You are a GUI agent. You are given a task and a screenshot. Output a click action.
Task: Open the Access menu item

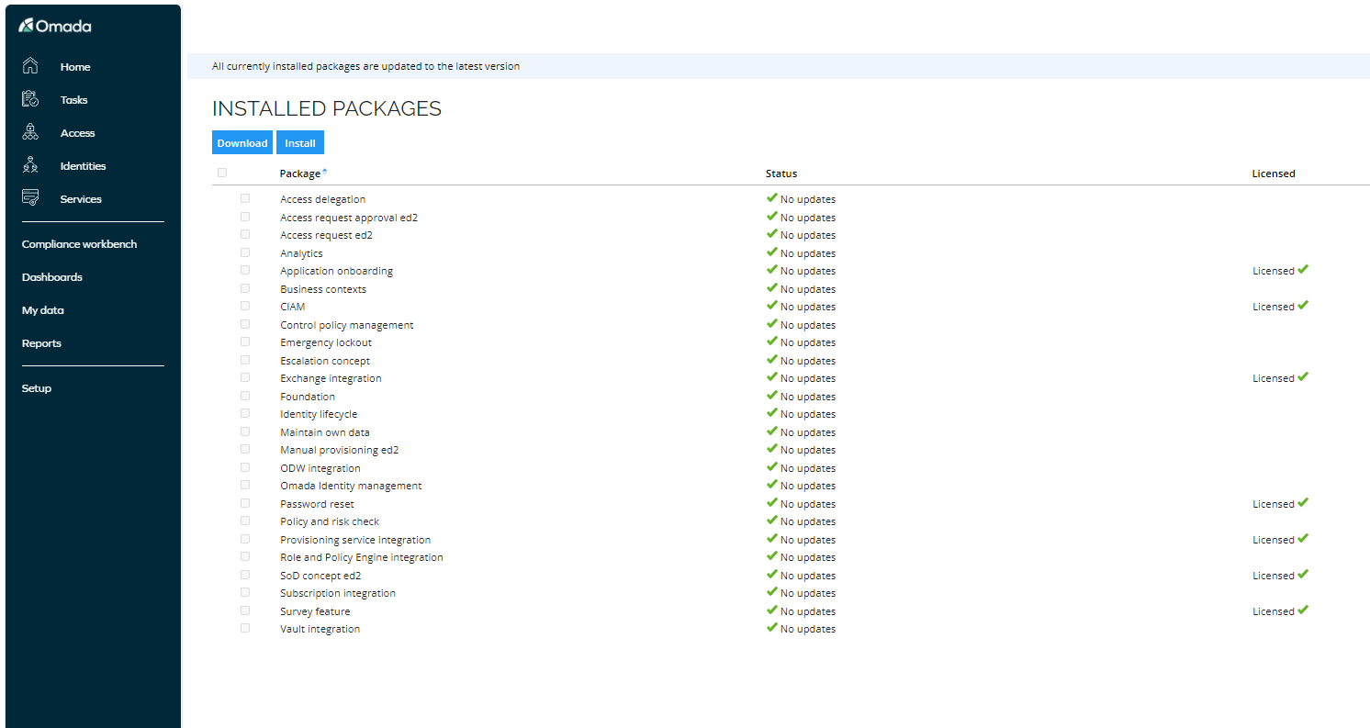(x=78, y=133)
